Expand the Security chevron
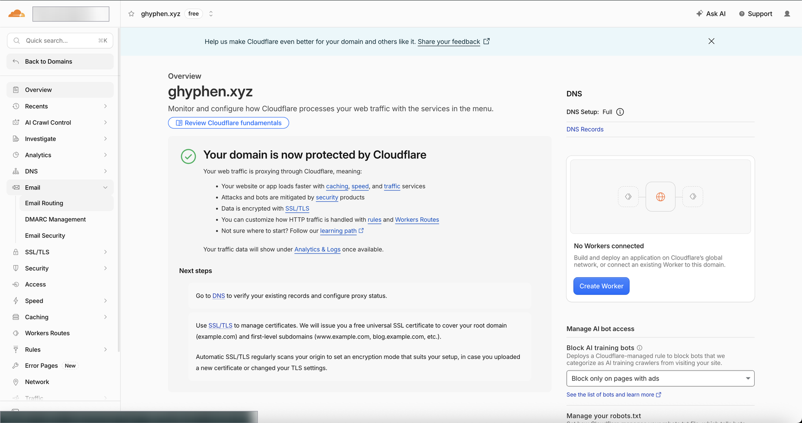This screenshot has width=802, height=423. coord(105,268)
